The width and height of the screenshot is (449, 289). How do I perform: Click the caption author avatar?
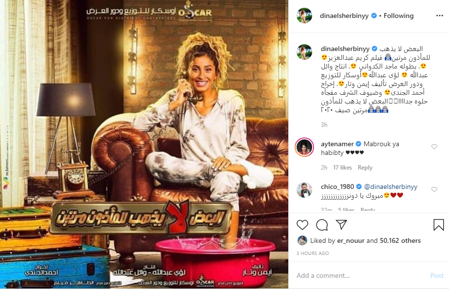pos(304,52)
